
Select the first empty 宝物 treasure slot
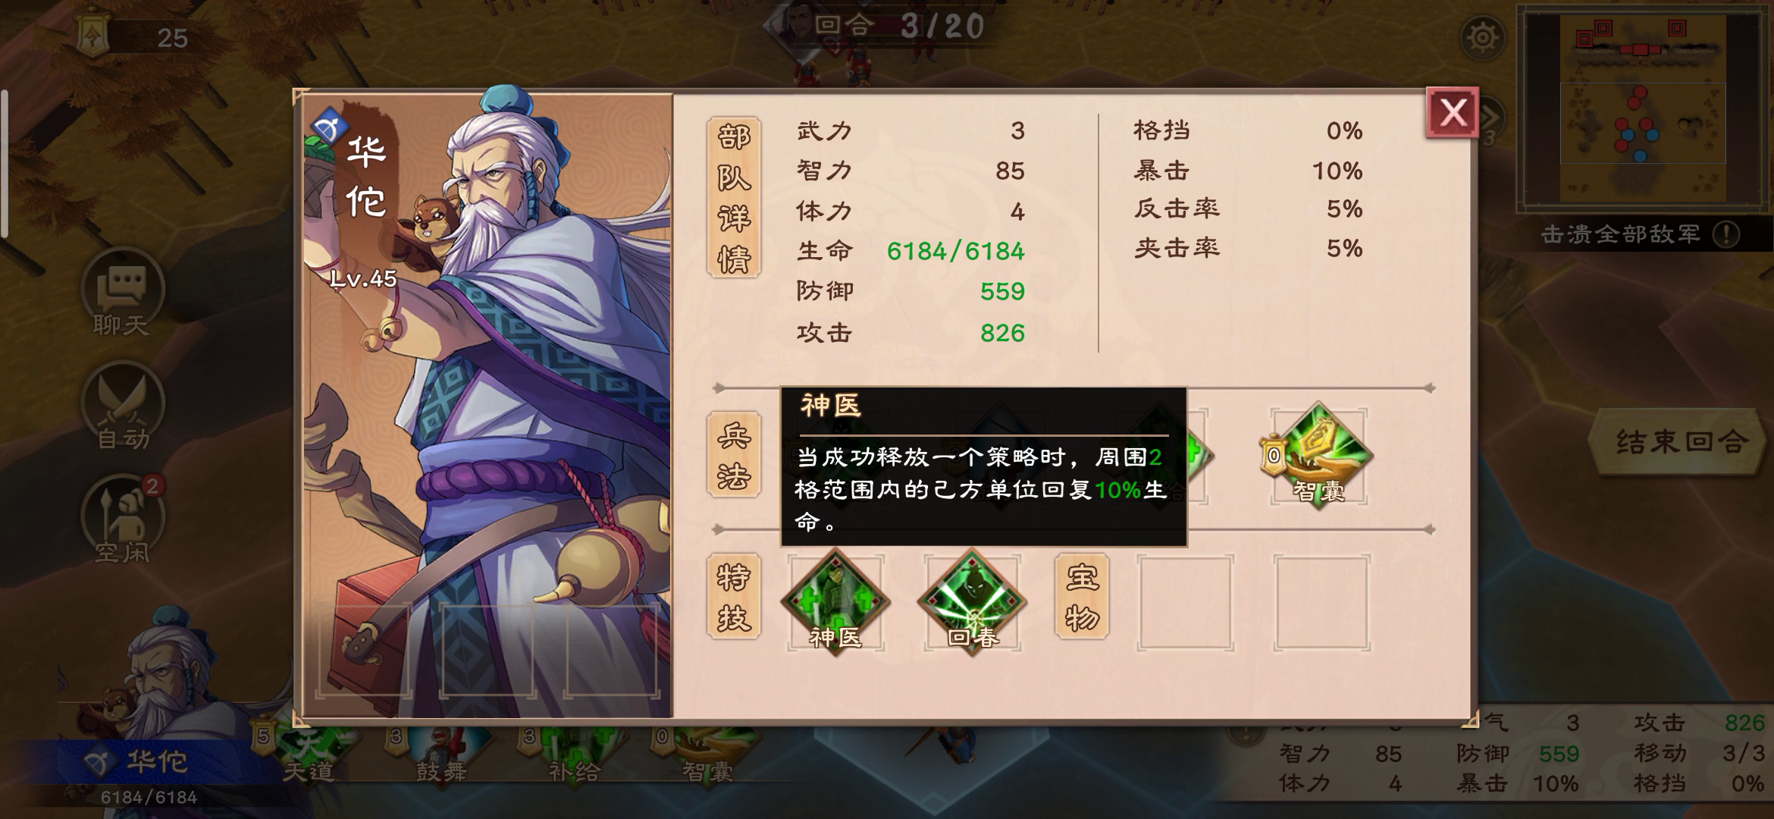point(1185,603)
